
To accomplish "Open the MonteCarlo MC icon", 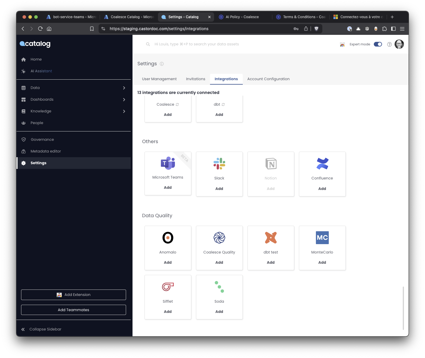I will click(x=322, y=238).
